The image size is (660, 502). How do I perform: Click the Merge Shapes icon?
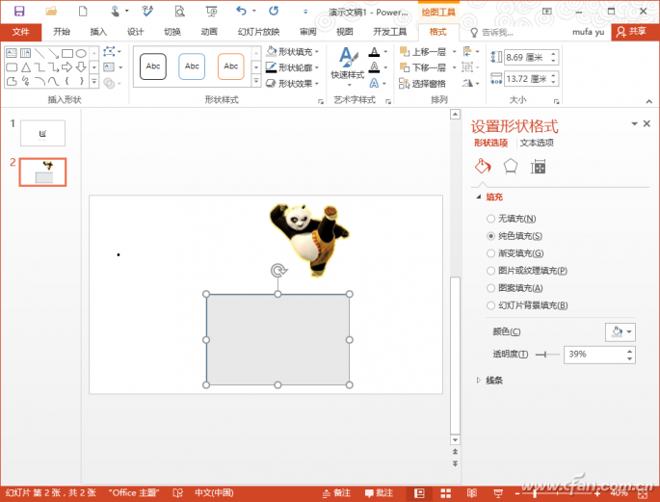109,83
